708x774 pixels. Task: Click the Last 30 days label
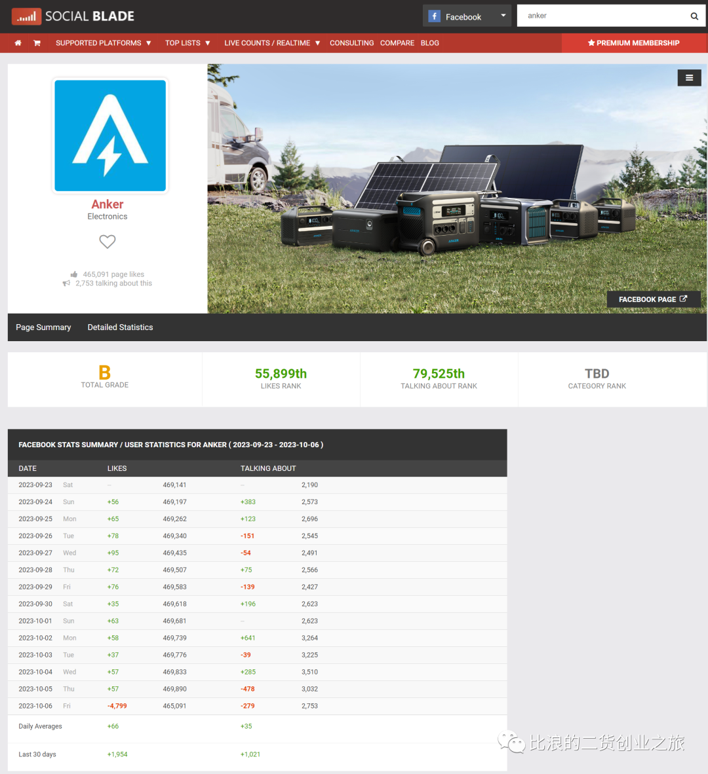[x=37, y=754]
